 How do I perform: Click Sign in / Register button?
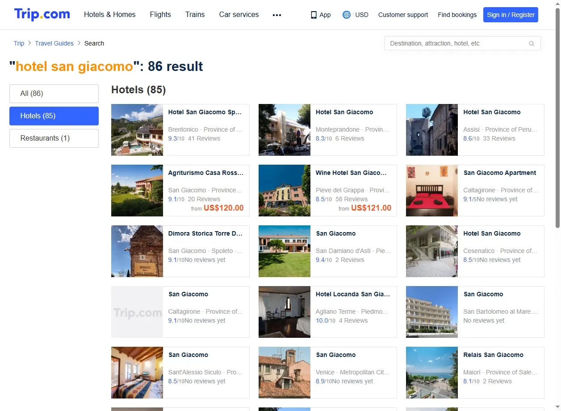click(511, 15)
